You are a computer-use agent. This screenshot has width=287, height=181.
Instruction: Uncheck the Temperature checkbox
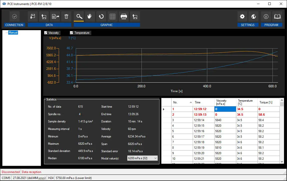[x=71, y=33]
